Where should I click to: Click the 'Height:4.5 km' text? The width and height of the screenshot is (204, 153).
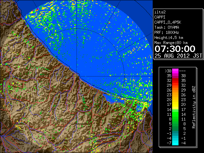pos(169,38)
